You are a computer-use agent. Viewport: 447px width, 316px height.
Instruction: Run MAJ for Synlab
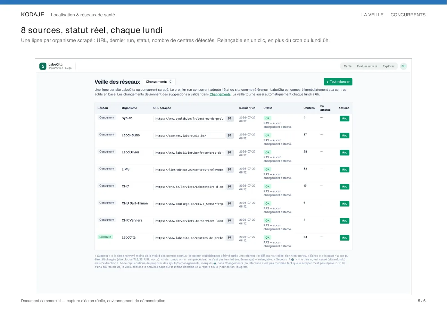coord(345,118)
